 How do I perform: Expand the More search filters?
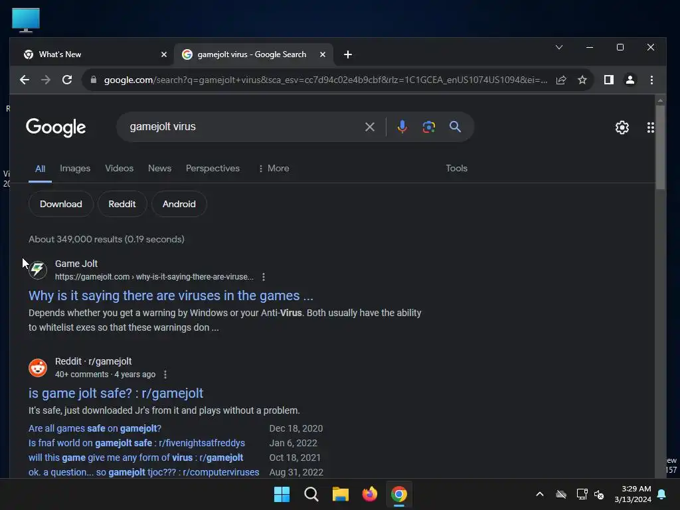click(x=273, y=168)
